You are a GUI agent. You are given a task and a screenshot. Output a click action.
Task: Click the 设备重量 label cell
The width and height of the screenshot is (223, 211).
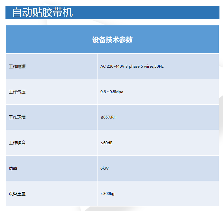[51, 194]
